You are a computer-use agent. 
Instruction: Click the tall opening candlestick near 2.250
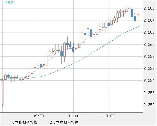3,92
